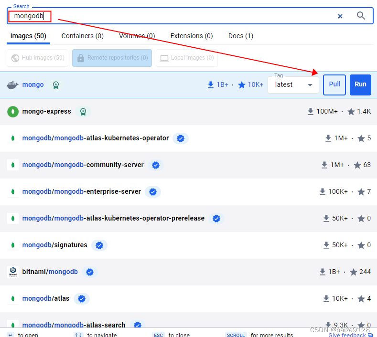
Task: Open the mongo-express result
Action: point(47,111)
